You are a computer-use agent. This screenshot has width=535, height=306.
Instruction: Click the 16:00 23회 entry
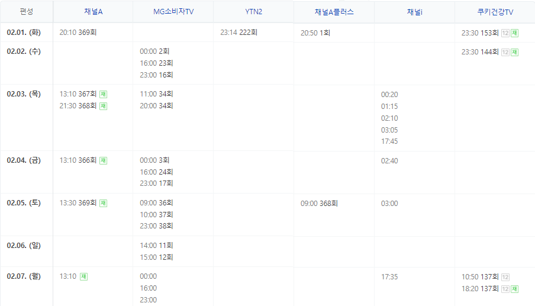coord(156,63)
